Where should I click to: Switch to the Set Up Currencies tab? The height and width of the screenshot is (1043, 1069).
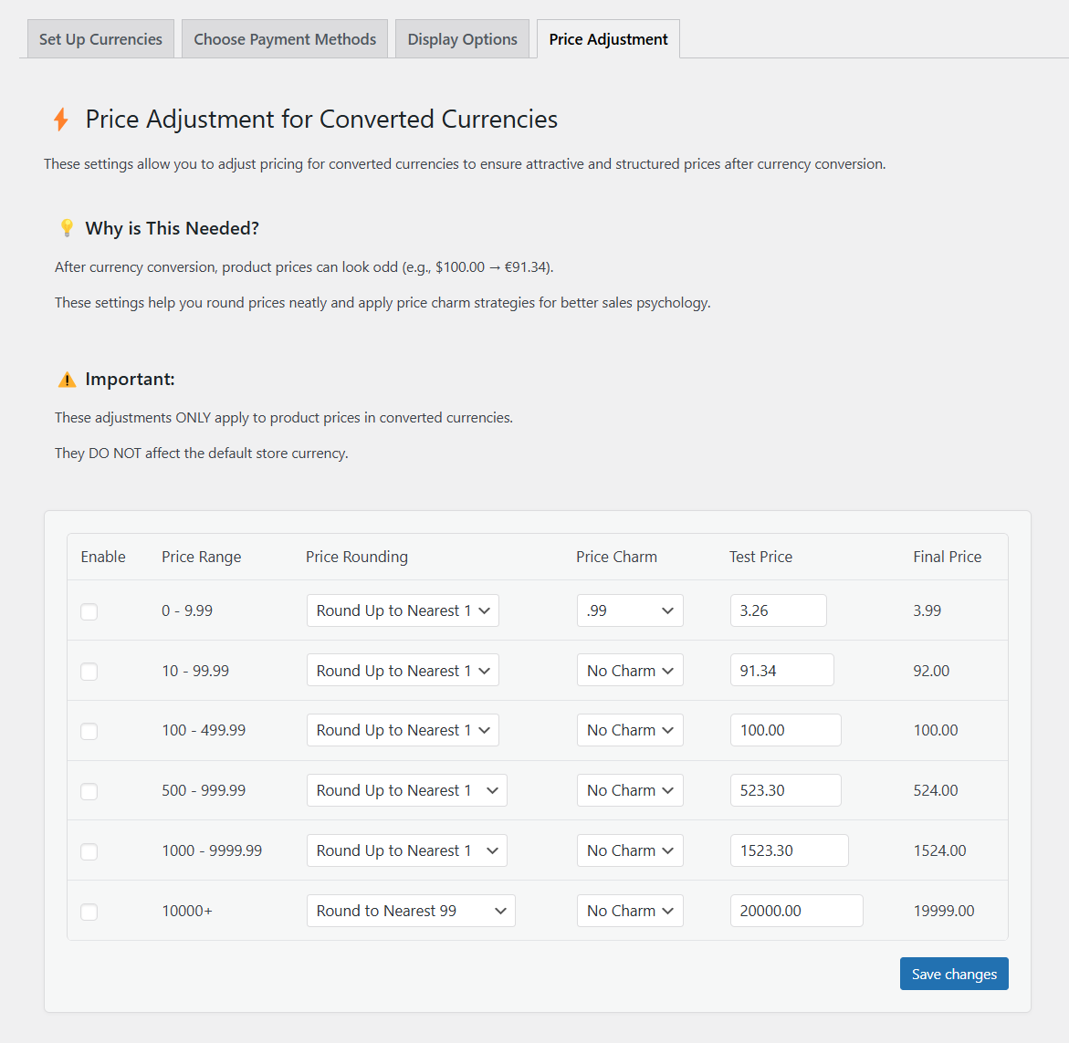[x=100, y=38]
